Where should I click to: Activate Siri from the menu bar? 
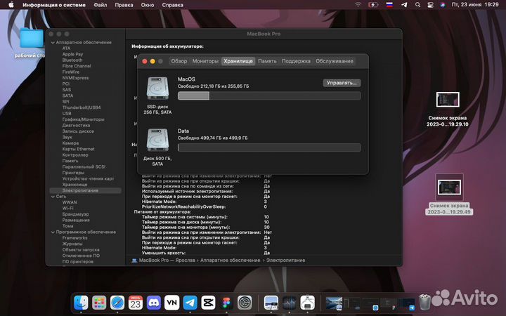pyautogui.click(x=443, y=5)
